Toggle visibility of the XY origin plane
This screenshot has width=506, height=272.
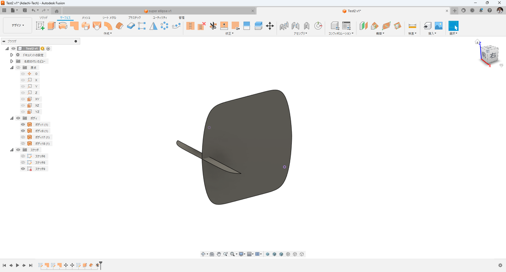click(23, 99)
